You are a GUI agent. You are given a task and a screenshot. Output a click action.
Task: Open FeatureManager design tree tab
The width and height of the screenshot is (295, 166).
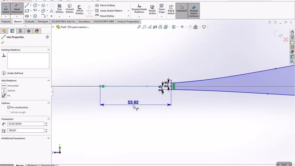click(x=4, y=31)
